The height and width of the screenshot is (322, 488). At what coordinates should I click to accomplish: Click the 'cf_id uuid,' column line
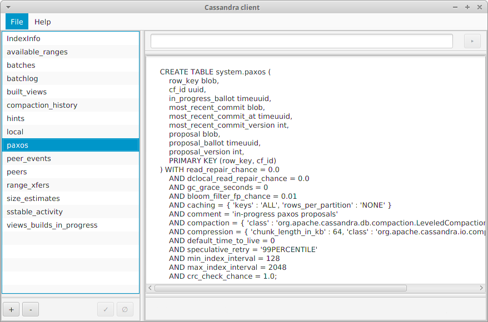coord(188,90)
